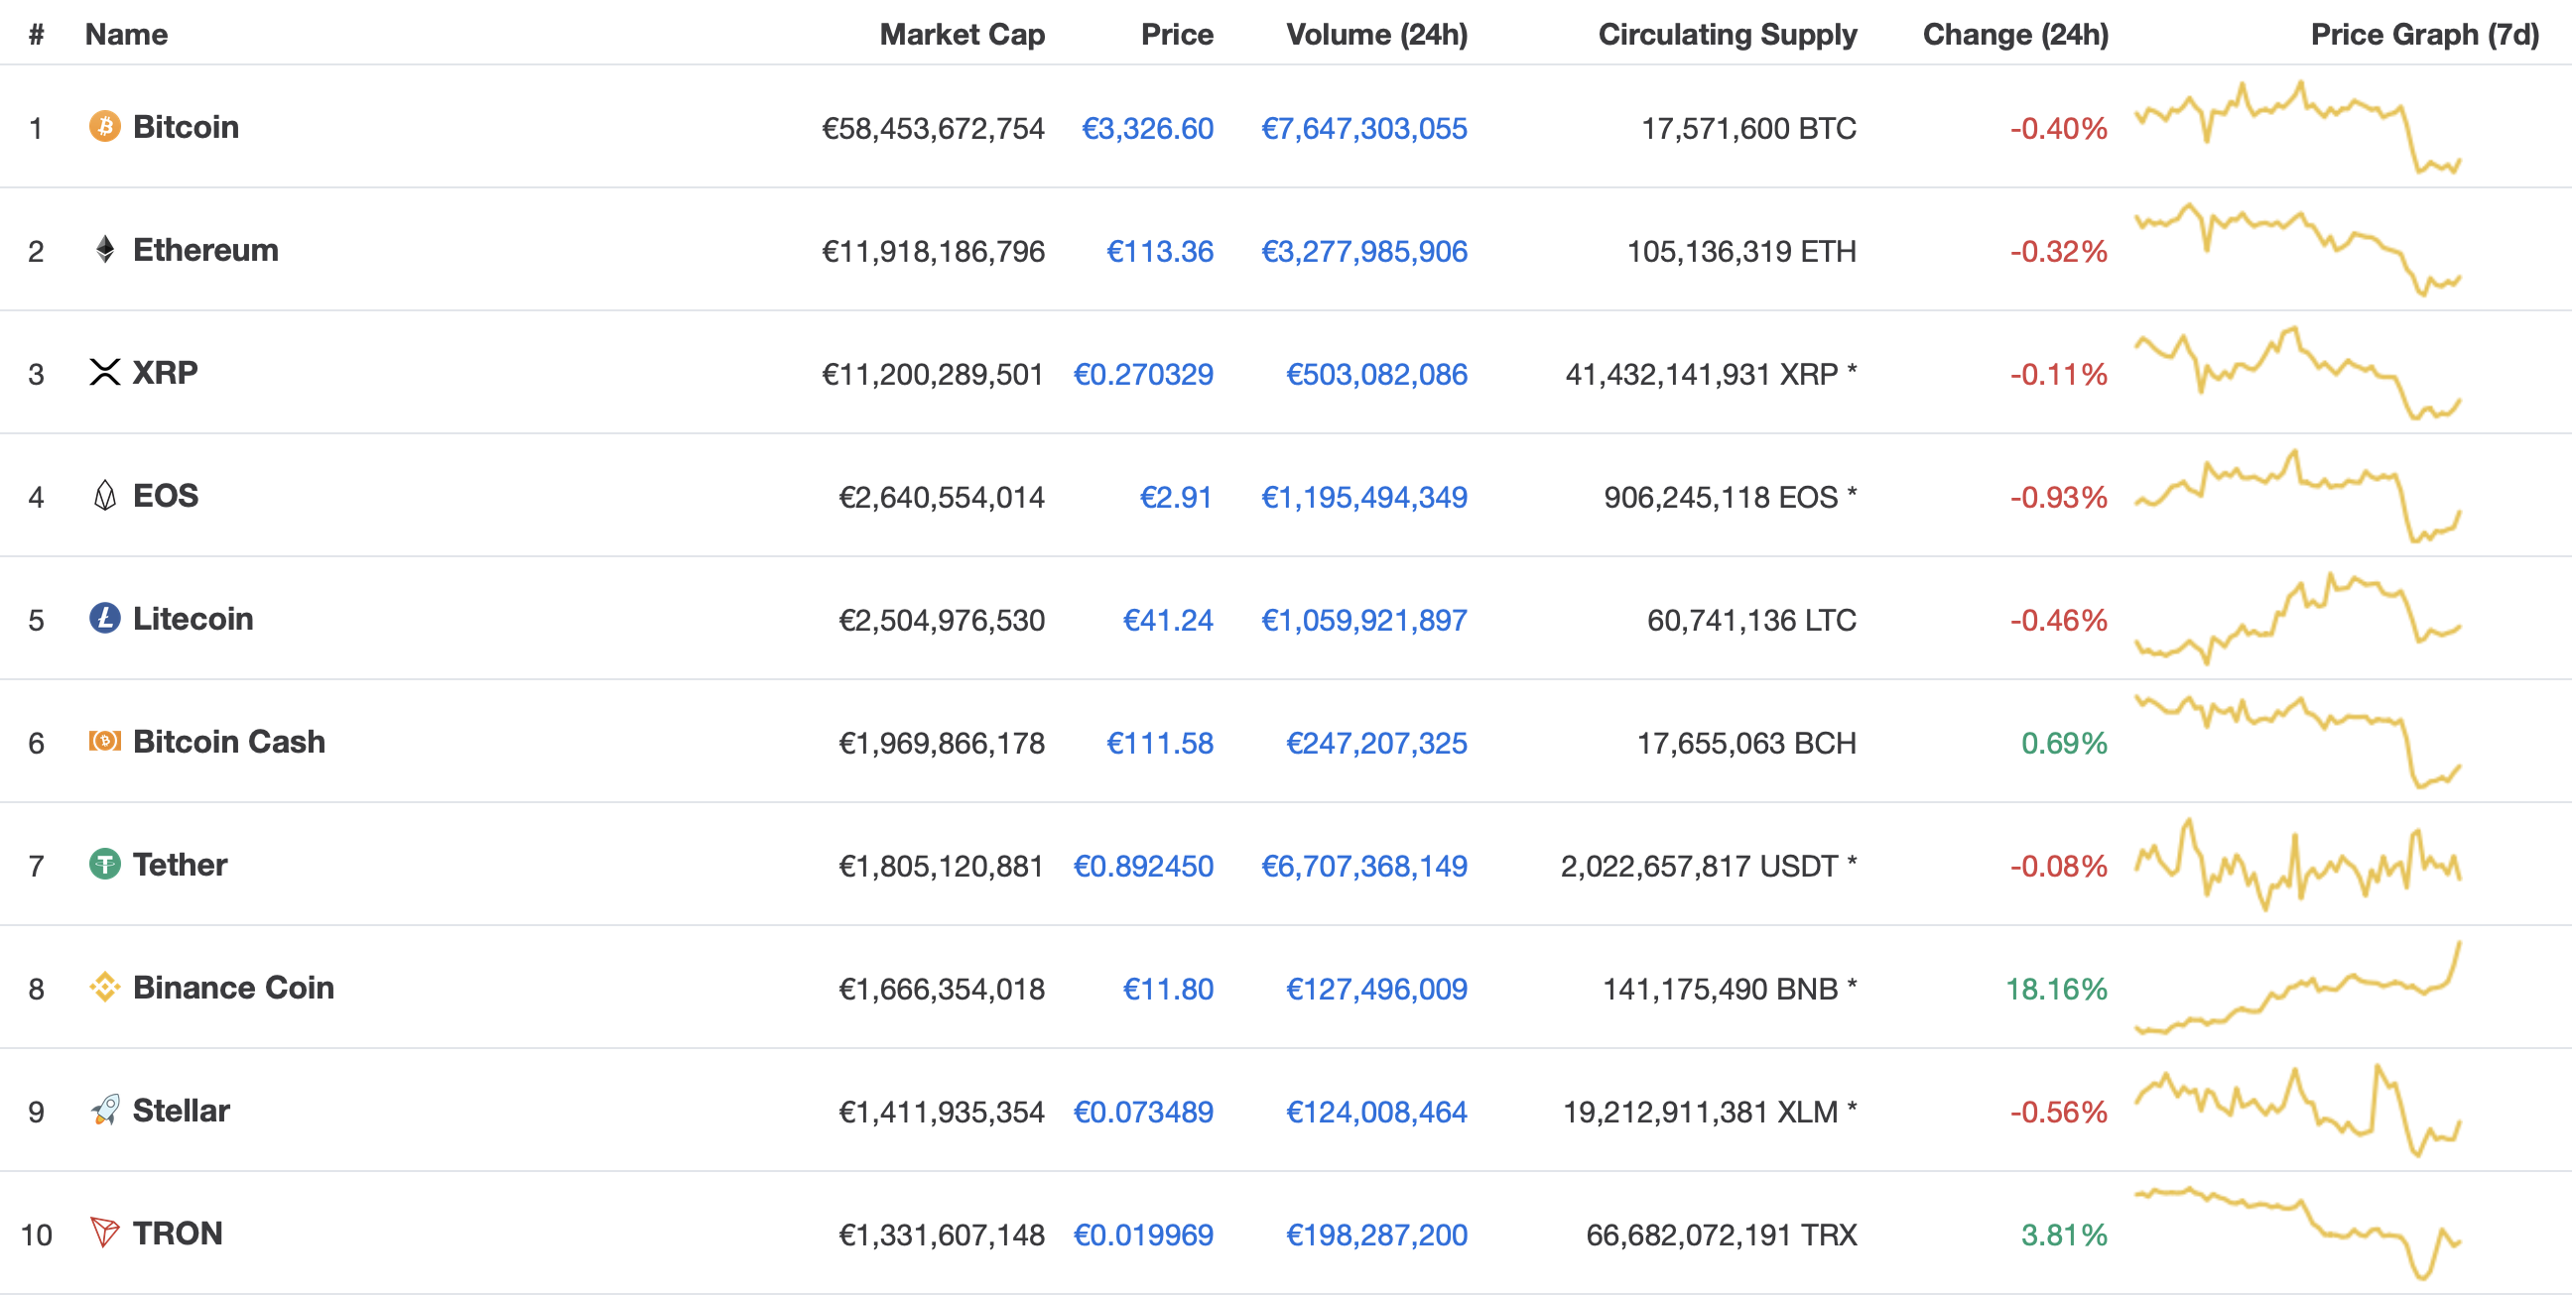Open the Litecoin name link
Screen dimensions: 2572x1295
click(193, 619)
